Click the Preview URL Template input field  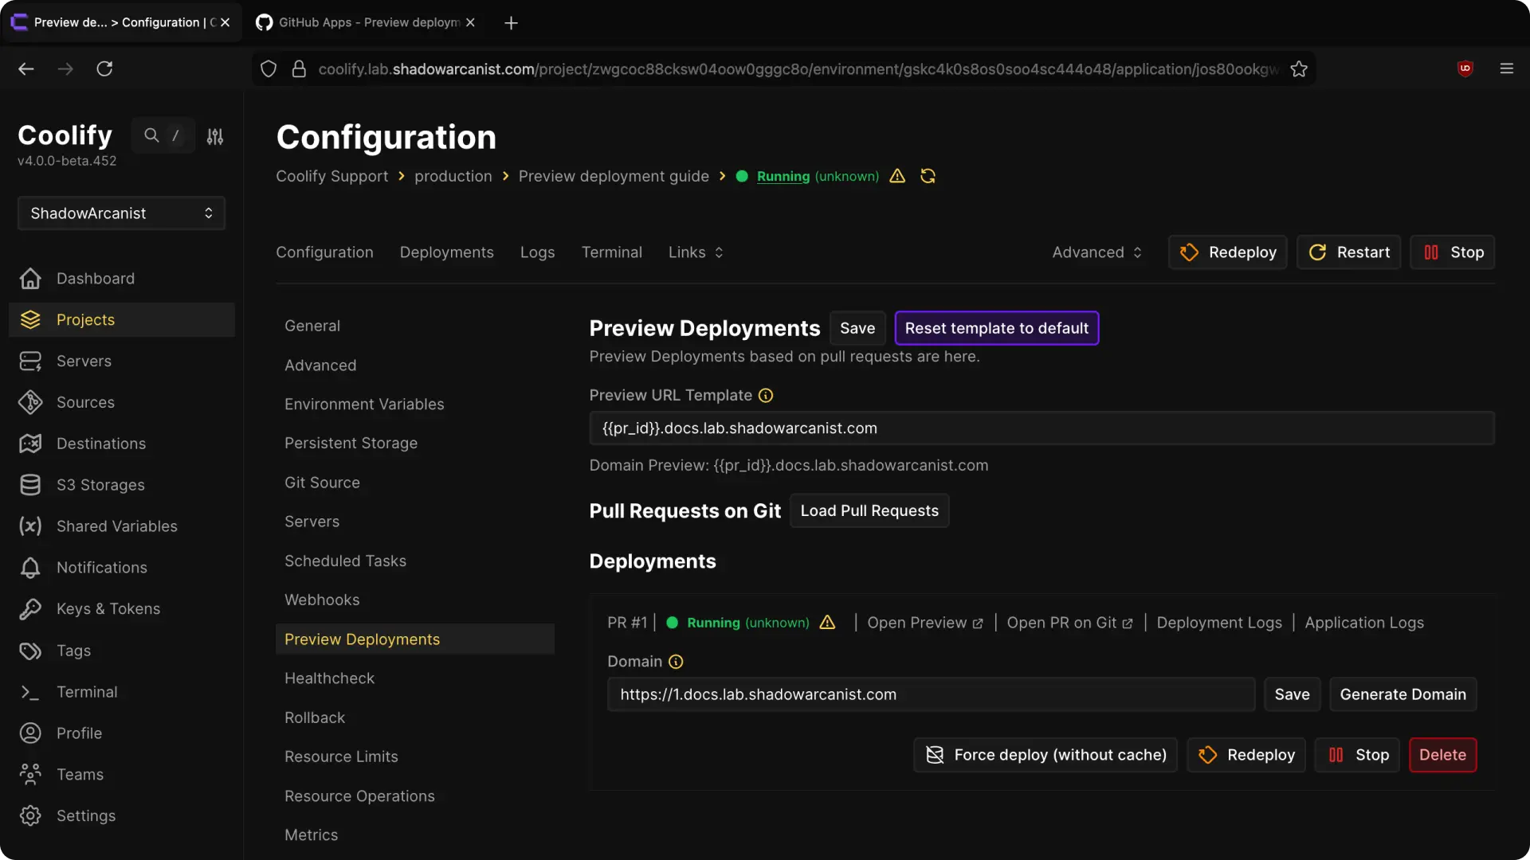[x=1042, y=428]
